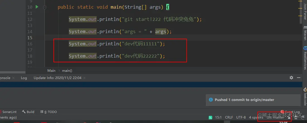Open the Event Log

click(x=290, y=112)
